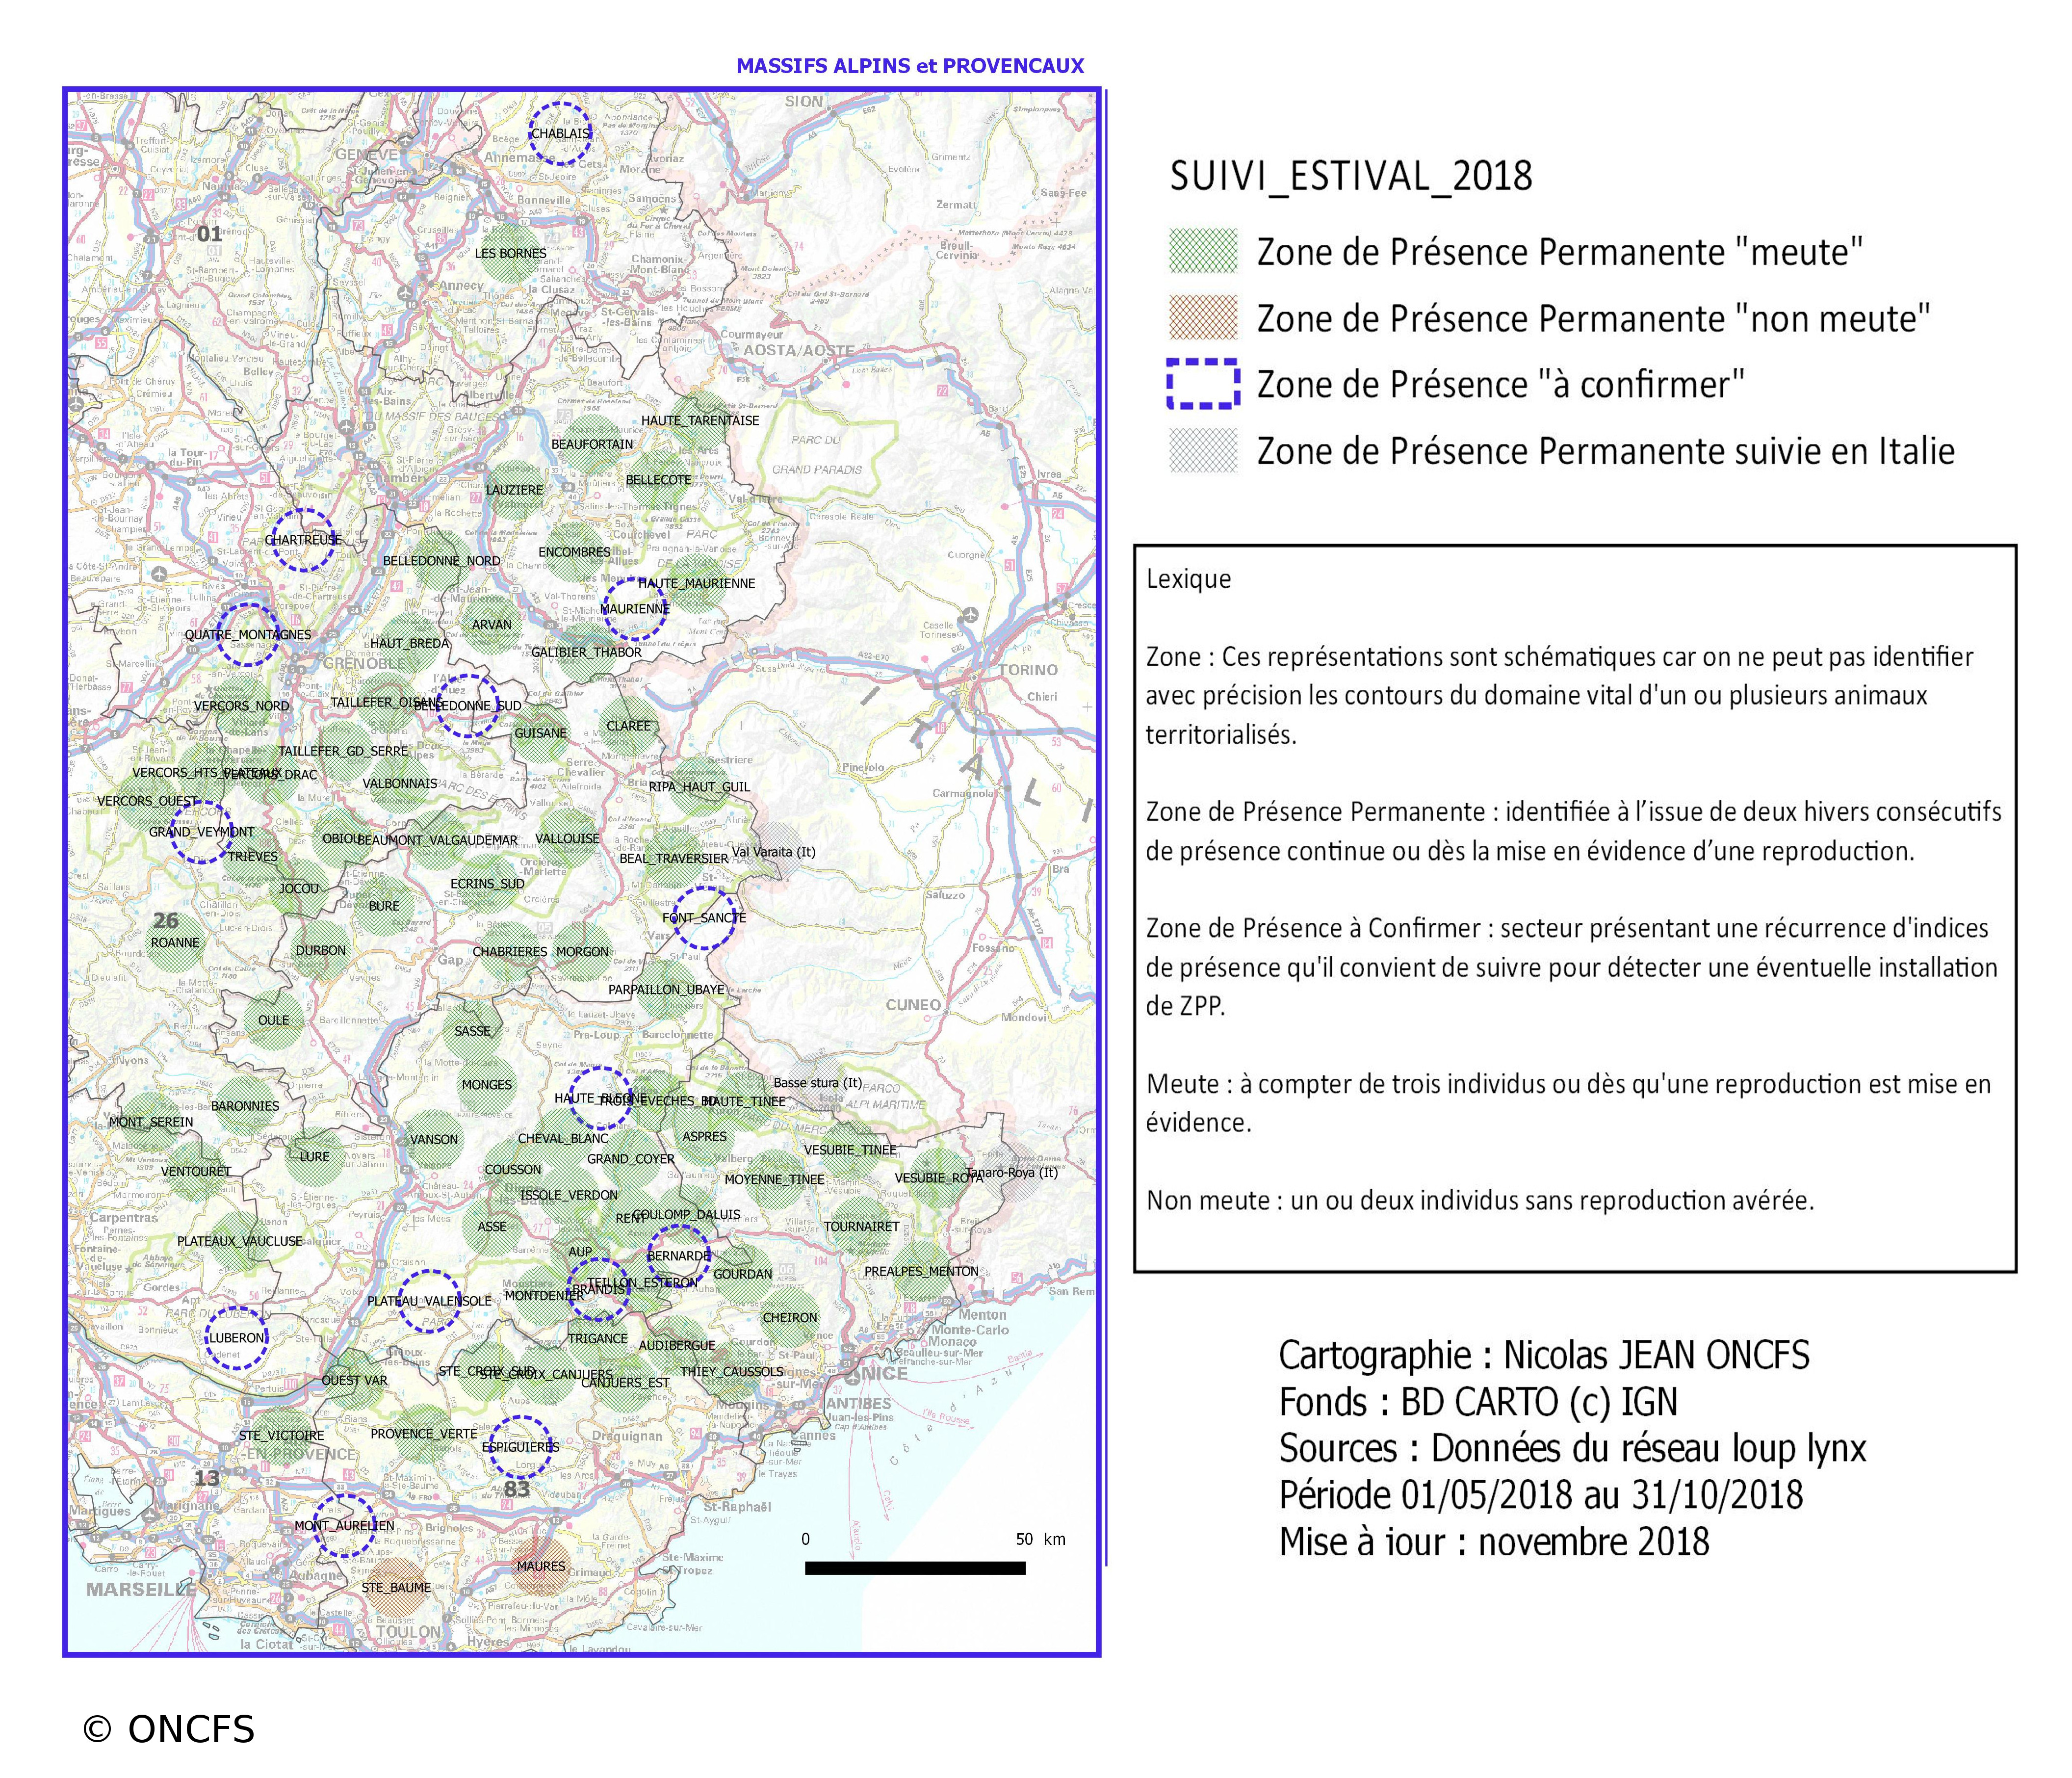Click the CHEVAL_BLANC zone label

pos(563,1138)
